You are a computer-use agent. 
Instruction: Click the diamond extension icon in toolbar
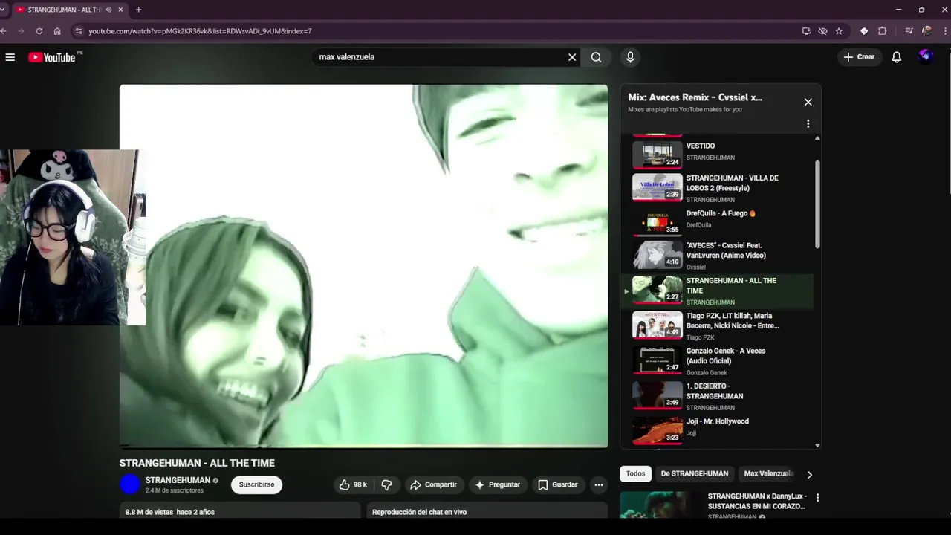pyautogui.click(x=864, y=31)
